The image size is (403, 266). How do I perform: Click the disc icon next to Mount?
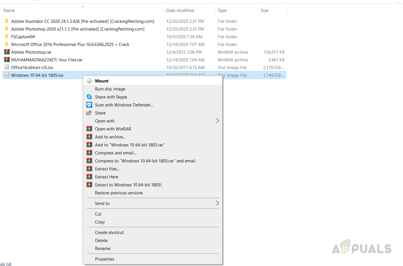pos(89,81)
